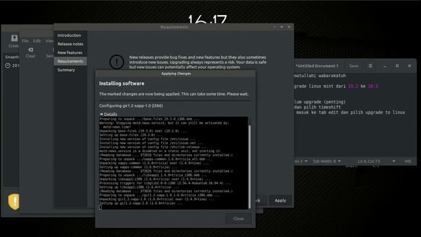Click the Snapshot column header in Timeshift
The height and width of the screenshot is (237, 421).
tap(12, 57)
